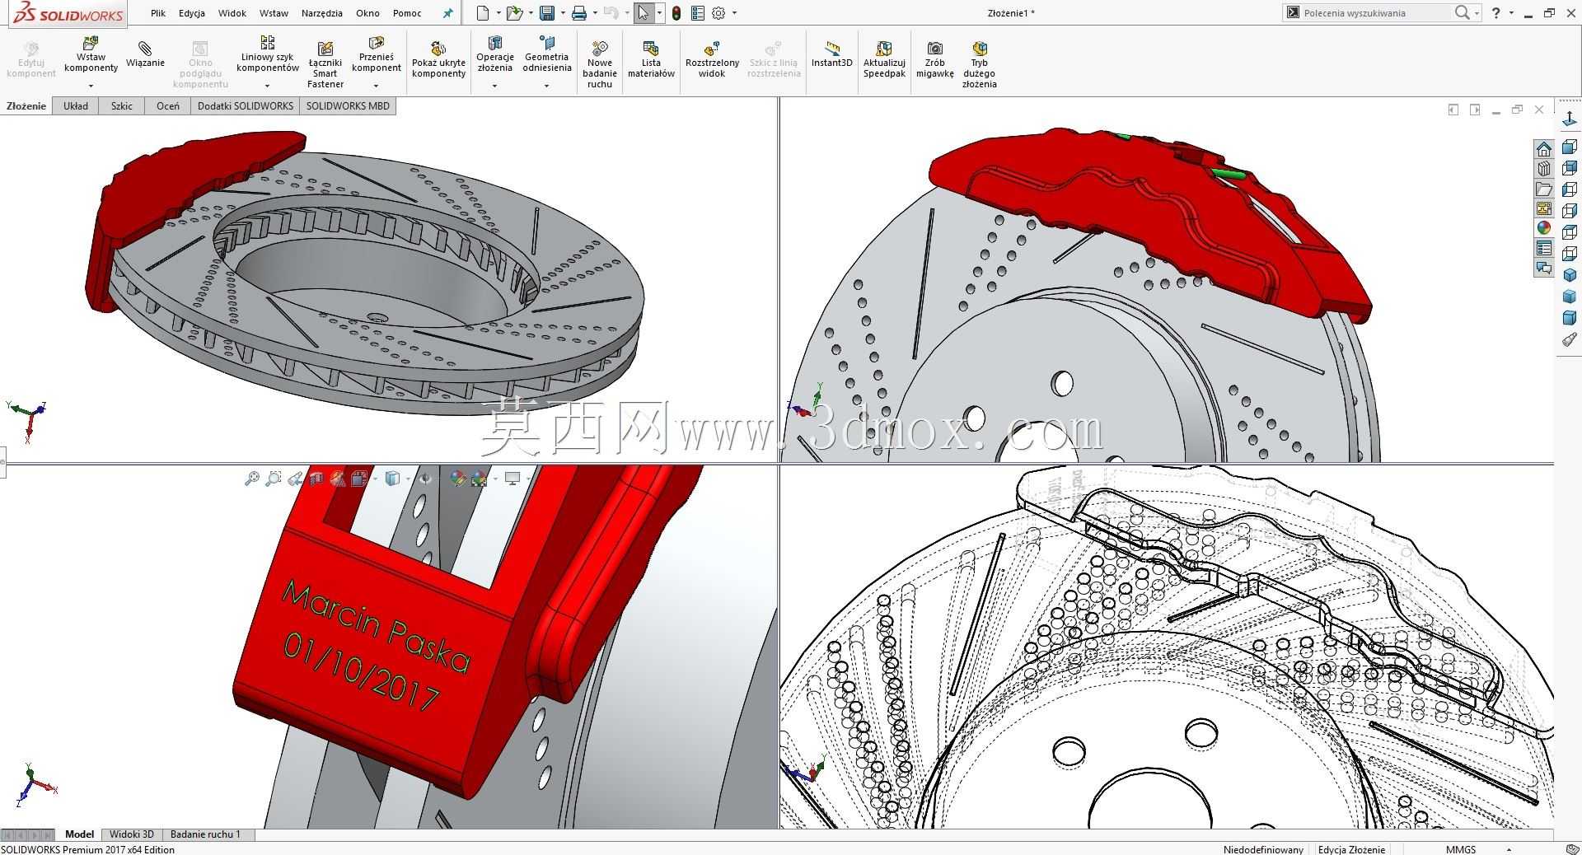The image size is (1582, 855).
Task: Open View Settings monitor dropdown
Action: coord(513,478)
